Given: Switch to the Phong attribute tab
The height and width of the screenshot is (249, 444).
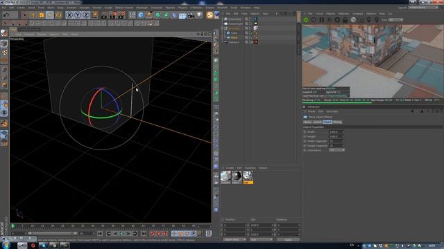Looking at the screenshot, I should pos(337,122).
